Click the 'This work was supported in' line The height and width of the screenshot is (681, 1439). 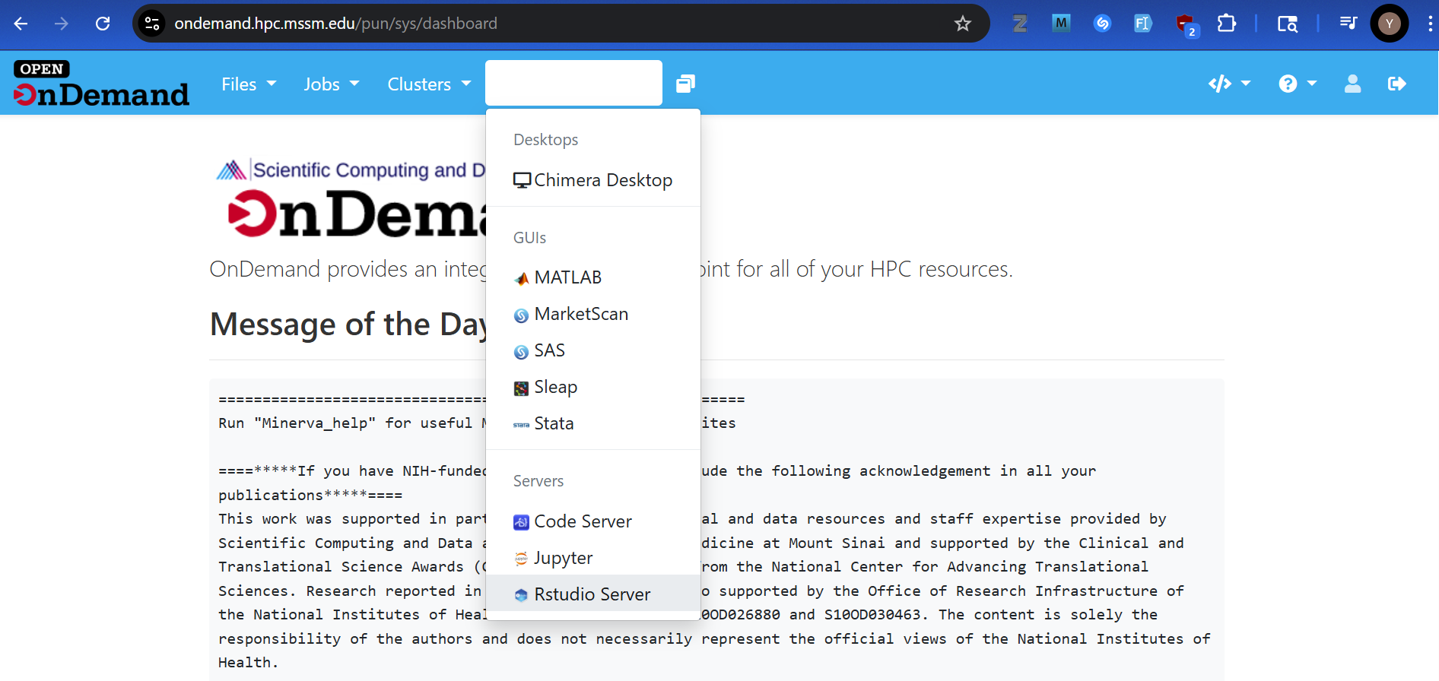352,519
